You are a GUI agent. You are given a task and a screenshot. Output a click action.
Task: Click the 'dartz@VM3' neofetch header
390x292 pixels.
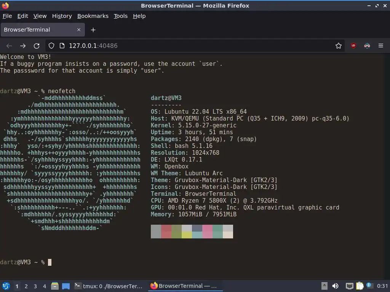[166, 98]
